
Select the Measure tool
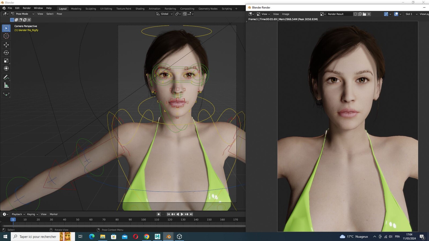coord(6,85)
